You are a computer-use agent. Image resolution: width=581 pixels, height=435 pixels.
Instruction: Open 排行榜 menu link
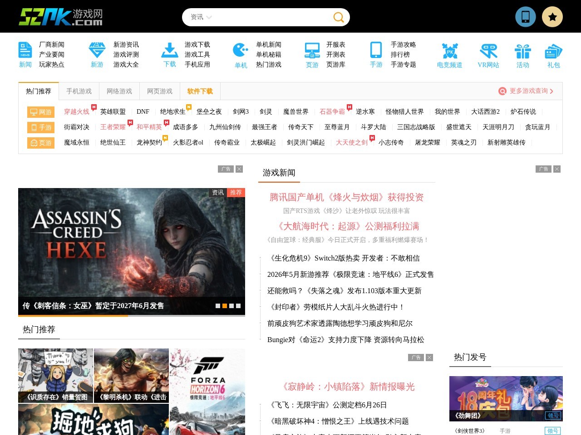(400, 55)
